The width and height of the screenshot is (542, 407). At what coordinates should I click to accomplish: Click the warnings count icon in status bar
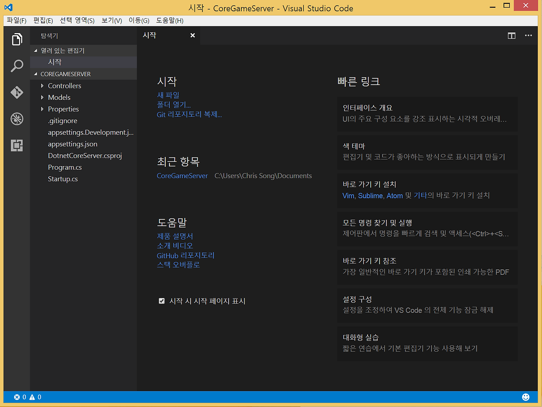click(32, 397)
